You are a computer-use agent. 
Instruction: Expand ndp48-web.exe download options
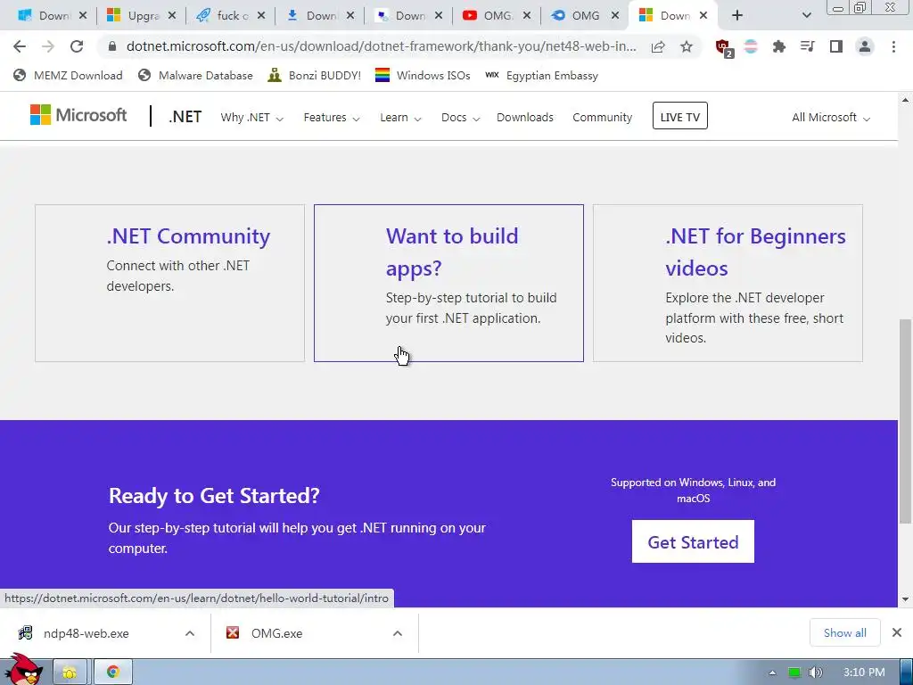tap(190, 633)
